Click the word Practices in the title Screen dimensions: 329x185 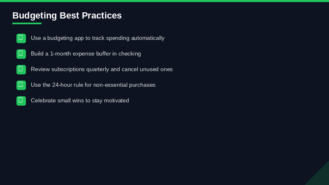coord(102,16)
